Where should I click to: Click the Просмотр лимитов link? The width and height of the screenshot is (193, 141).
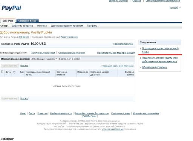click(123, 44)
